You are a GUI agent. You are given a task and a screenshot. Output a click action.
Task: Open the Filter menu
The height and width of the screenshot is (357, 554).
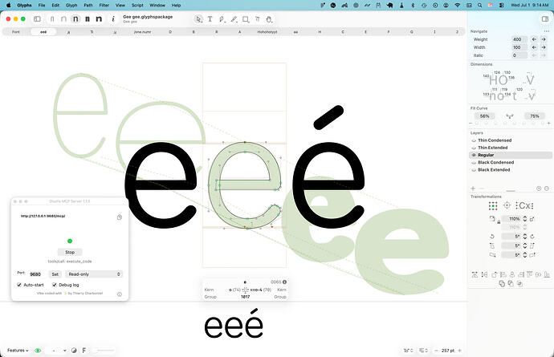pyautogui.click(x=104, y=6)
